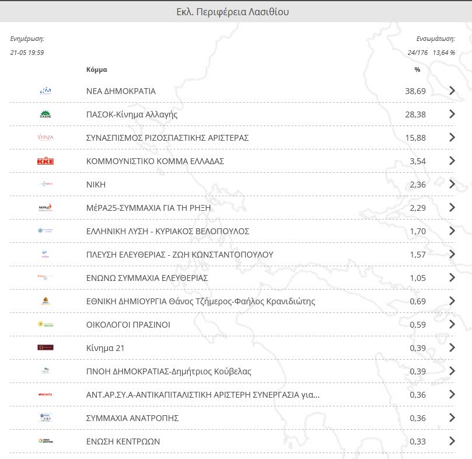This screenshot has width=472, height=459.
Task: Select the ΝΙΚΗ party name
Action: [96, 185]
